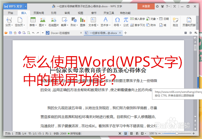
Task: Click the zoom slider handle
Action: 177,133
